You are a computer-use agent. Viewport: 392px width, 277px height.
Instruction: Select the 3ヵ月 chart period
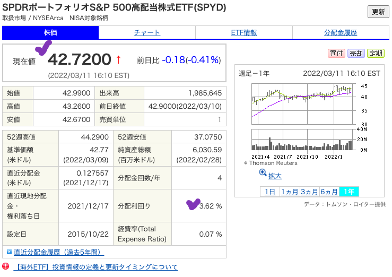point(309,192)
